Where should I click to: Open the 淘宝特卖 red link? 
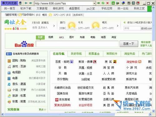[132, 62]
